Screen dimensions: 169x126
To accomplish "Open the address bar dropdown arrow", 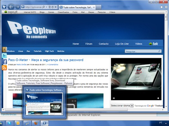I will 46,7.
